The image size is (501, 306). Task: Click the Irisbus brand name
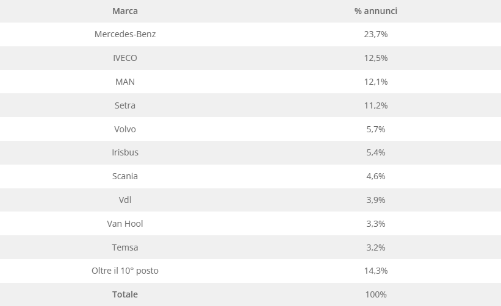click(x=125, y=152)
